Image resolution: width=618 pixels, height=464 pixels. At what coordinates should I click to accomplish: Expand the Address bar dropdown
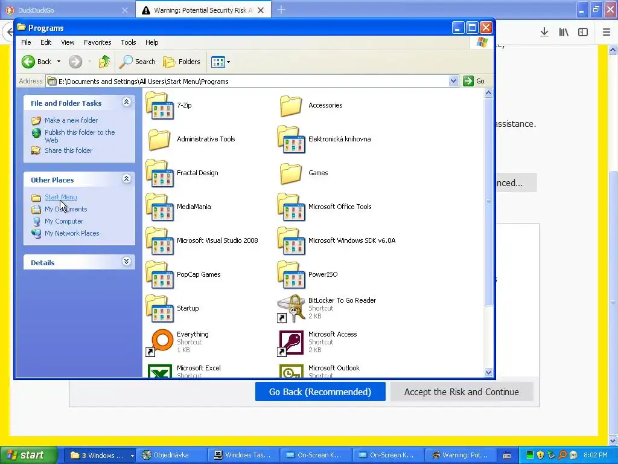[453, 82]
